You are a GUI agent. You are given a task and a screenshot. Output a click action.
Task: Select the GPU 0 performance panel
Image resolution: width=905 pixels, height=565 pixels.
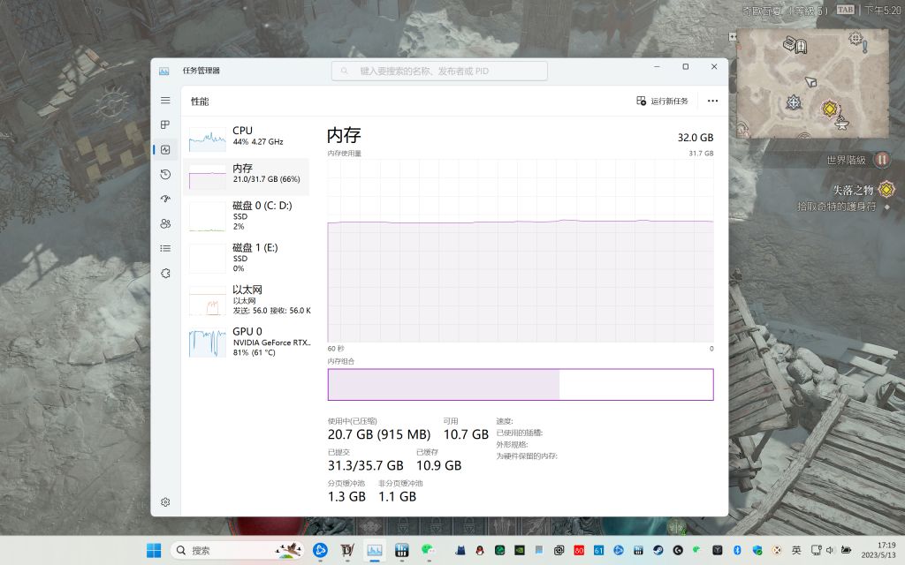click(x=247, y=339)
